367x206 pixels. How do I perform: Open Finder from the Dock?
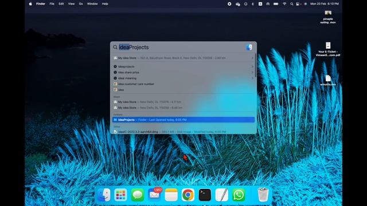104,195
